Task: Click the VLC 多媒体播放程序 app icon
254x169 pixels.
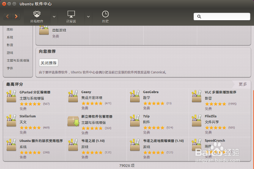Action: 196,96
